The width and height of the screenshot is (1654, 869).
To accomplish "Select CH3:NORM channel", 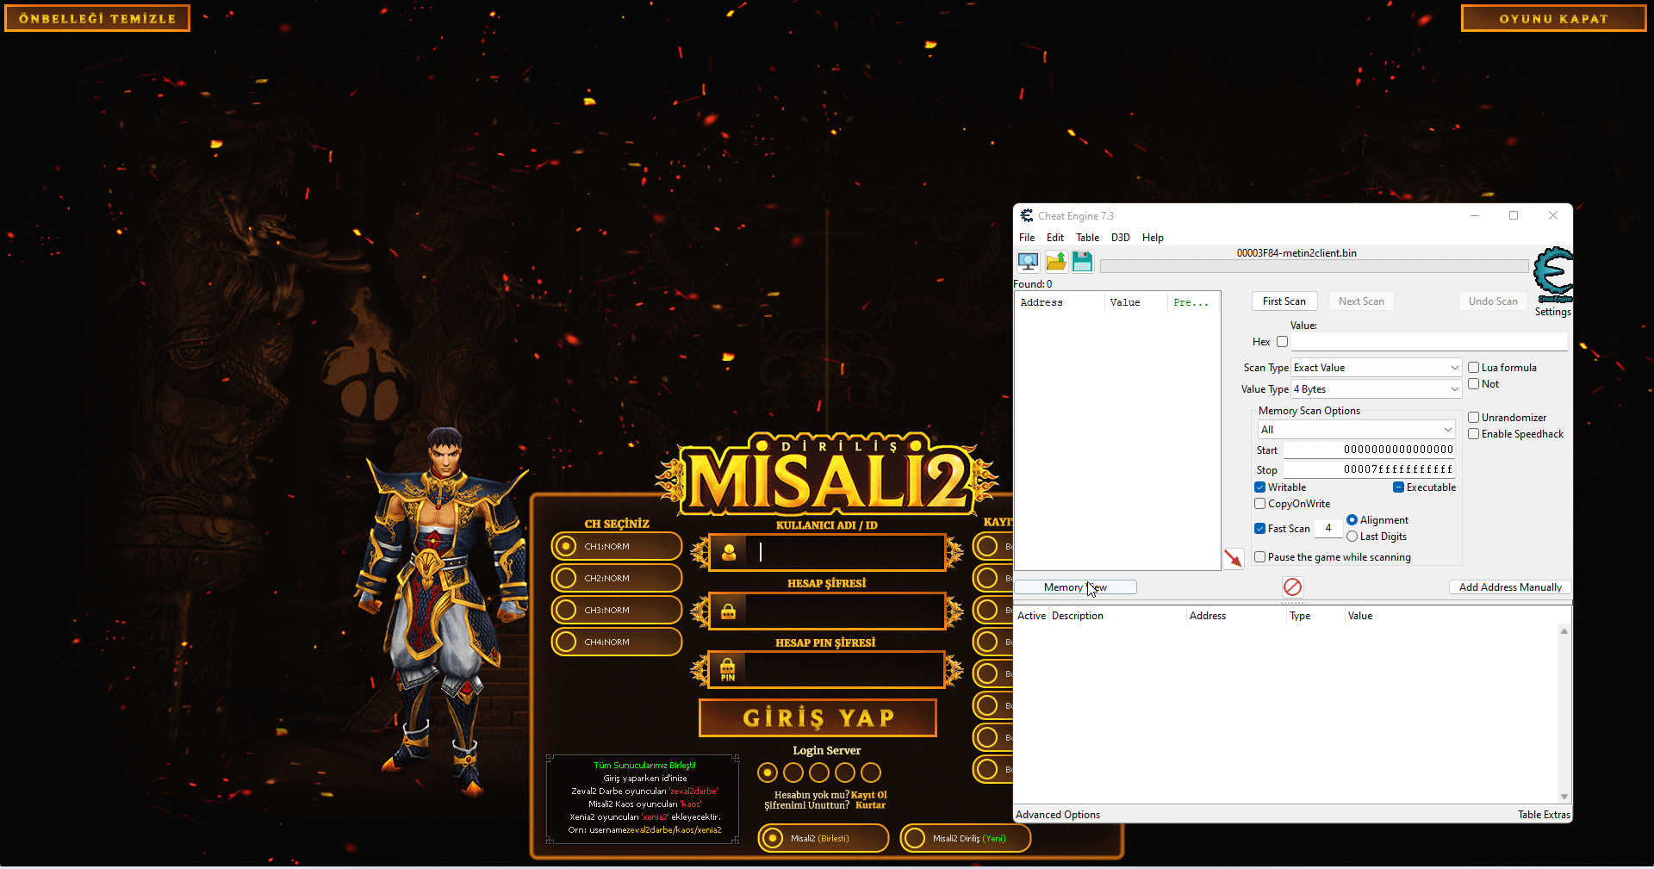I will [x=617, y=610].
